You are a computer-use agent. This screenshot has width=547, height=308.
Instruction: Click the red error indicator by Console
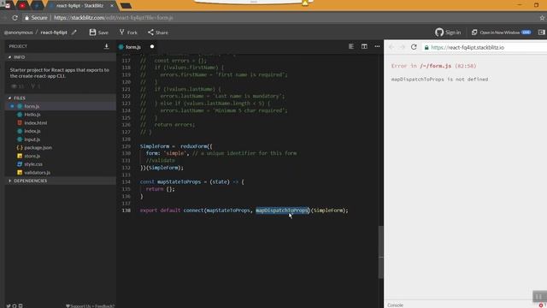[541, 305]
